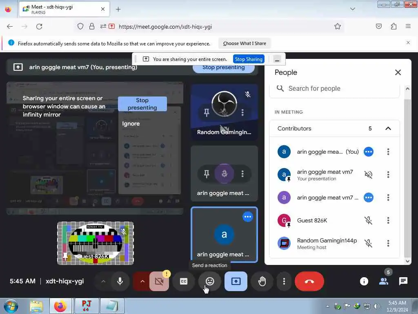
Task: Dismiss the Firefox data notification bar
Action: pyautogui.click(x=408, y=43)
